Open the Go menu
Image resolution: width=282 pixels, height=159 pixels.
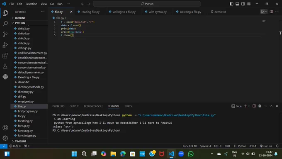coord(52,4)
